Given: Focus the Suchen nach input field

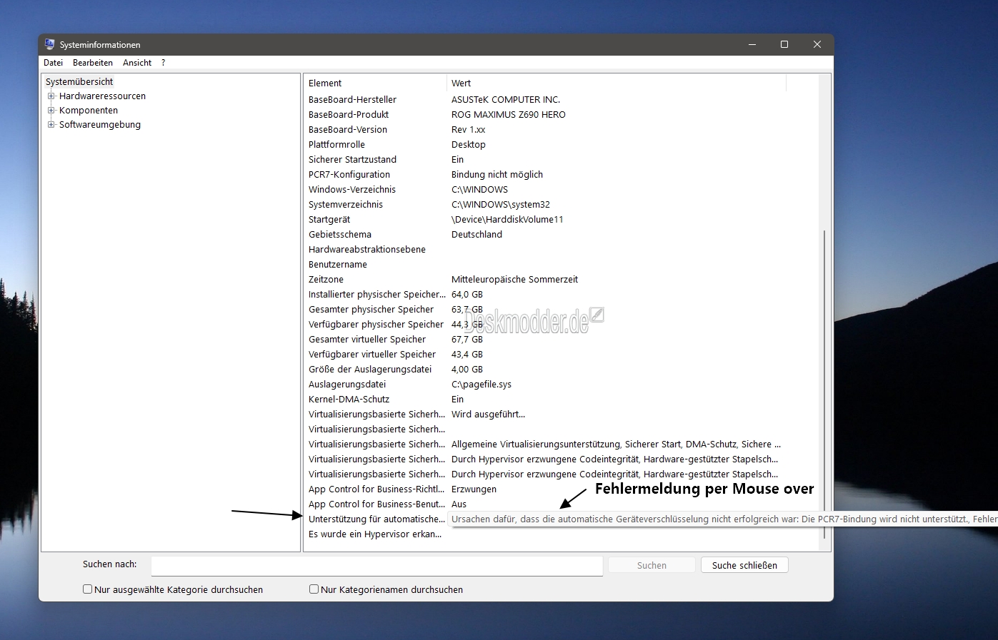Looking at the screenshot, I should pos(377,566).
